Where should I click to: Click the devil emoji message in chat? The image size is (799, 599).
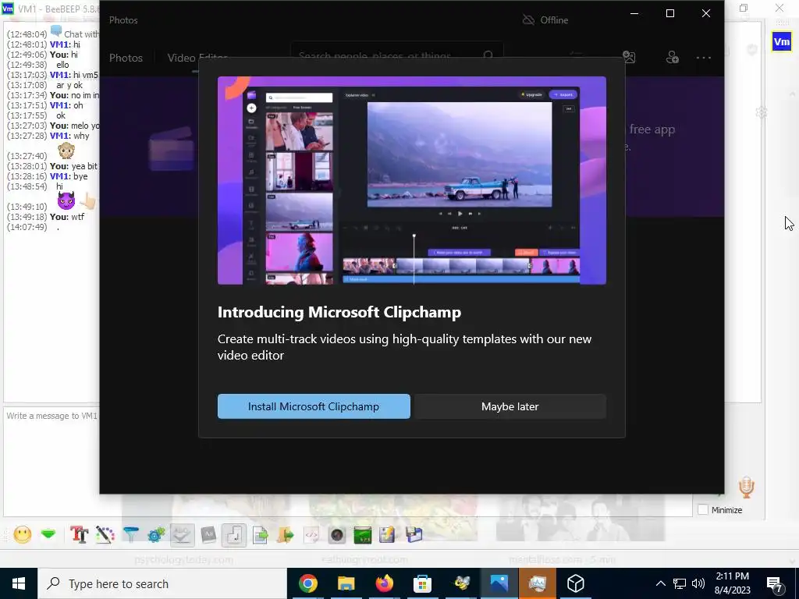pos(66,200)
